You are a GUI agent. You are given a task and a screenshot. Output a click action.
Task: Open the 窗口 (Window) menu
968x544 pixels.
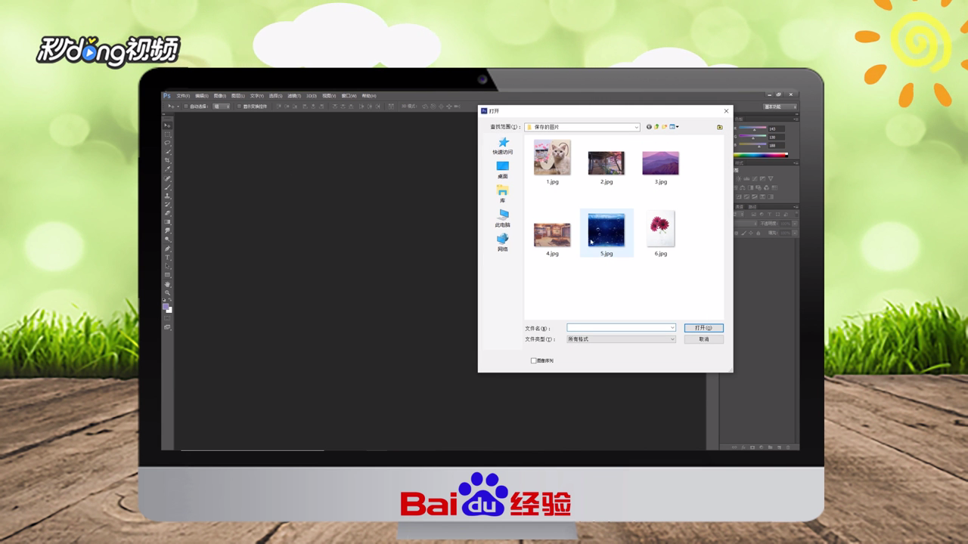(x=349, y=96)
